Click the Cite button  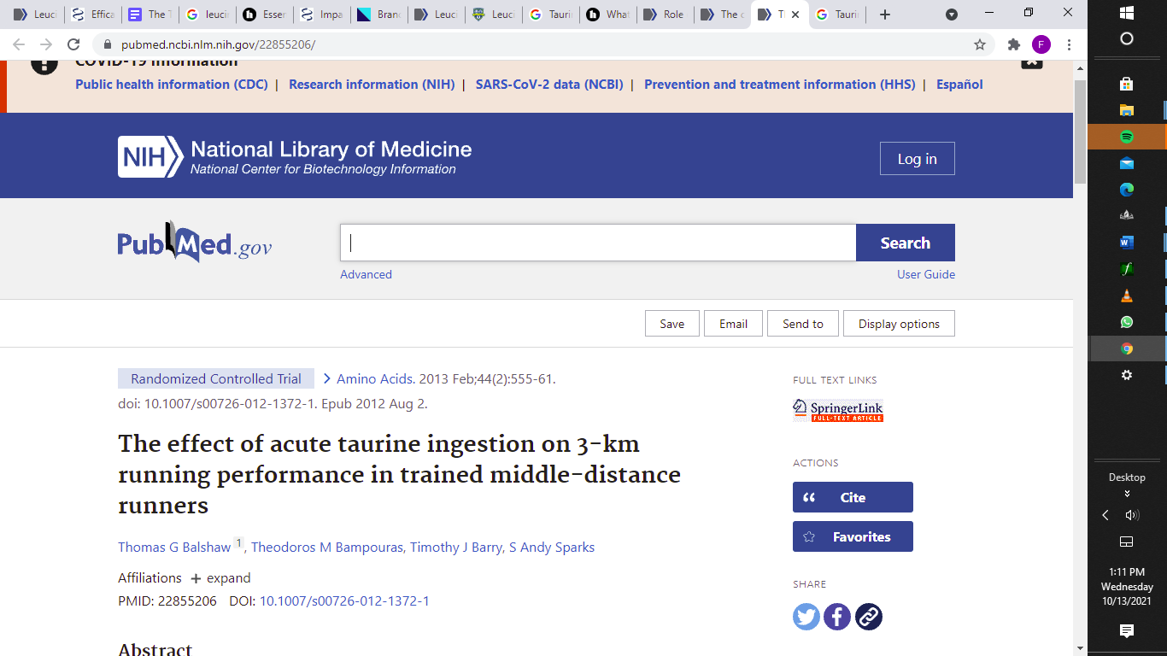click(x=852, y=497)
